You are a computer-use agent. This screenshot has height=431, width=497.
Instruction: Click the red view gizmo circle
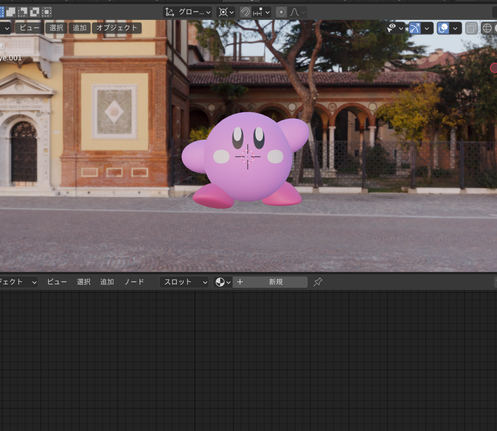(494, 68)
